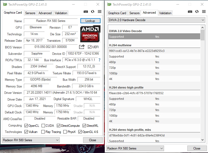Click the AMD Radeon Graphics logo

[90, 34]
